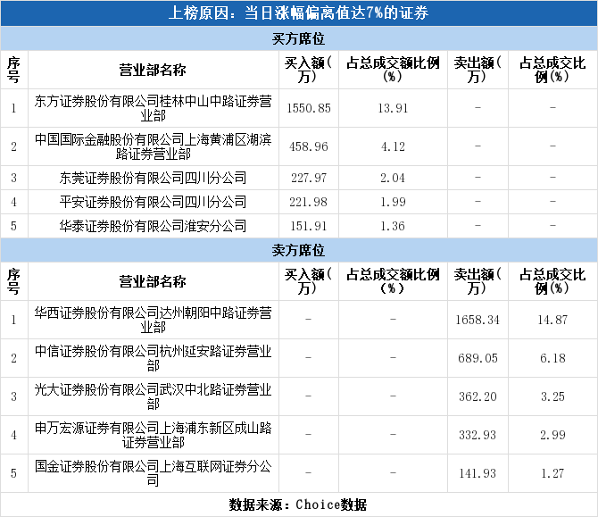Screen dimensions: 598x517
Task: Click buy amount 1550.85
Action: click(x=309, y=108)
